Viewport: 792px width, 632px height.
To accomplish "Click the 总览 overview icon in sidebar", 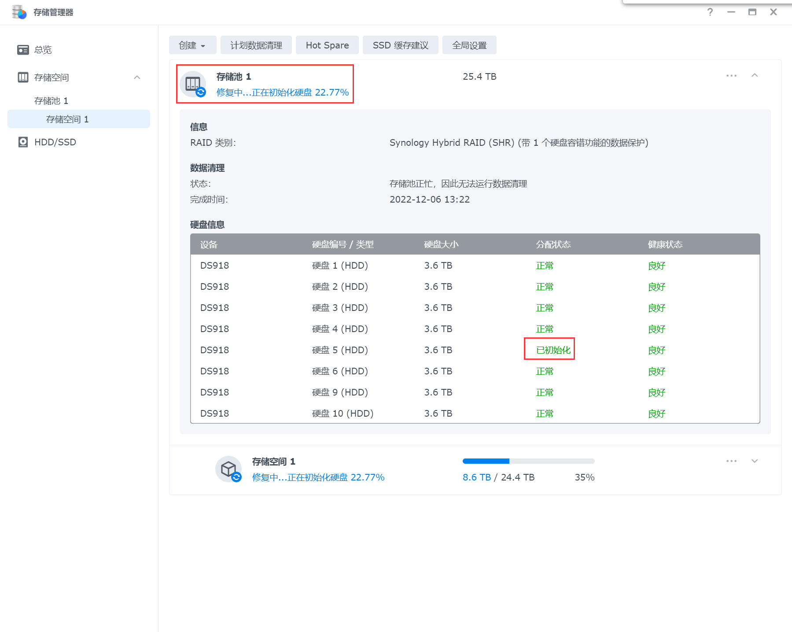I will 23,50.
